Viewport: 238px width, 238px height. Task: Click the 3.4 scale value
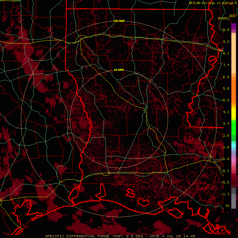click(x=226, y=124)
